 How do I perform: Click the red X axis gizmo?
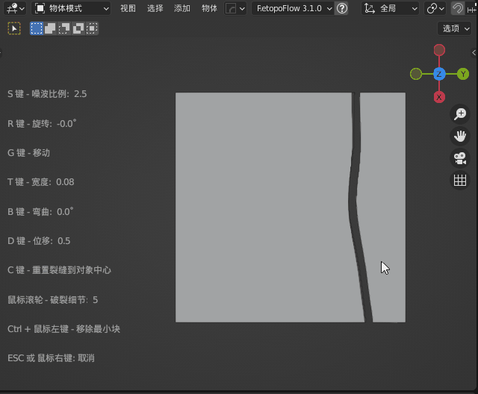point(439,98)
